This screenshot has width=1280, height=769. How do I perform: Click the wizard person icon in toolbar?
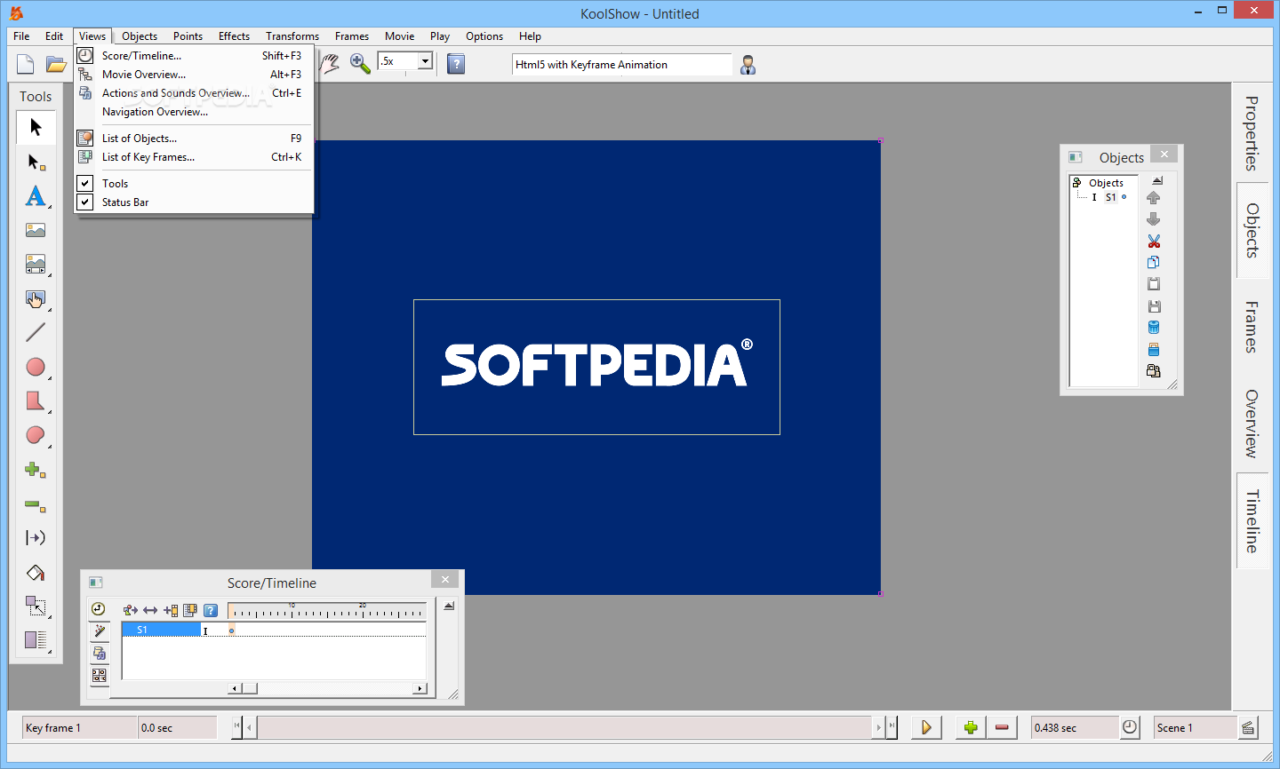coord(748,65)
